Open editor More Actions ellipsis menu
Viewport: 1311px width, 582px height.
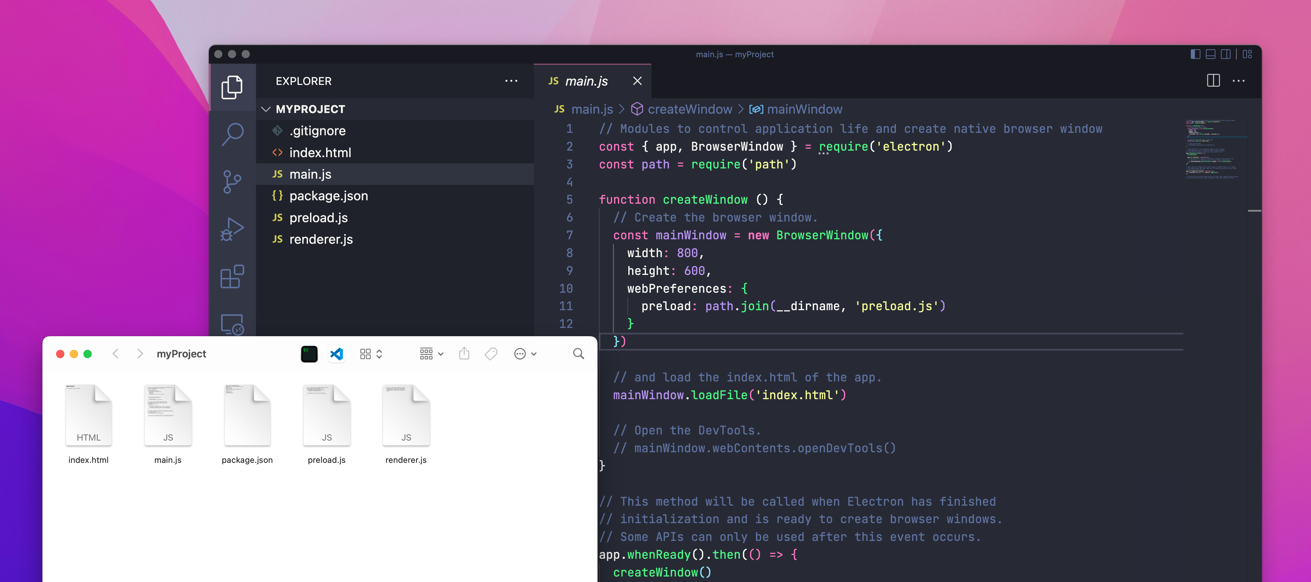[x=1239, y=80]
